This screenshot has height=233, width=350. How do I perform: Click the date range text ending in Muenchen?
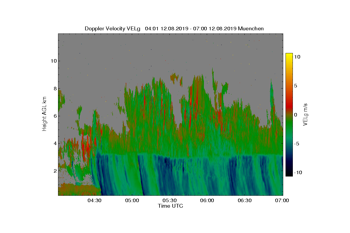204,29
